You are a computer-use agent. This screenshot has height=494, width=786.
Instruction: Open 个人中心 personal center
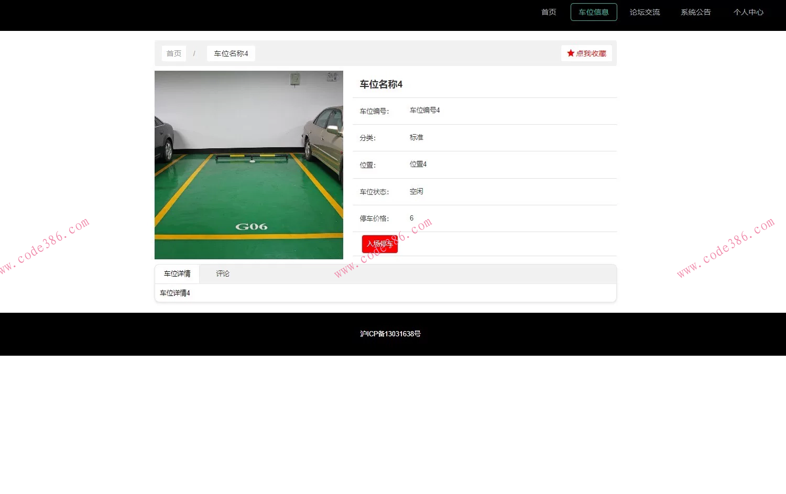[x=748, y=12]
